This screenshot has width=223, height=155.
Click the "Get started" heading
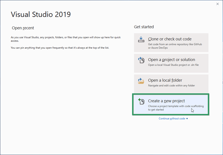pos(144,27)
